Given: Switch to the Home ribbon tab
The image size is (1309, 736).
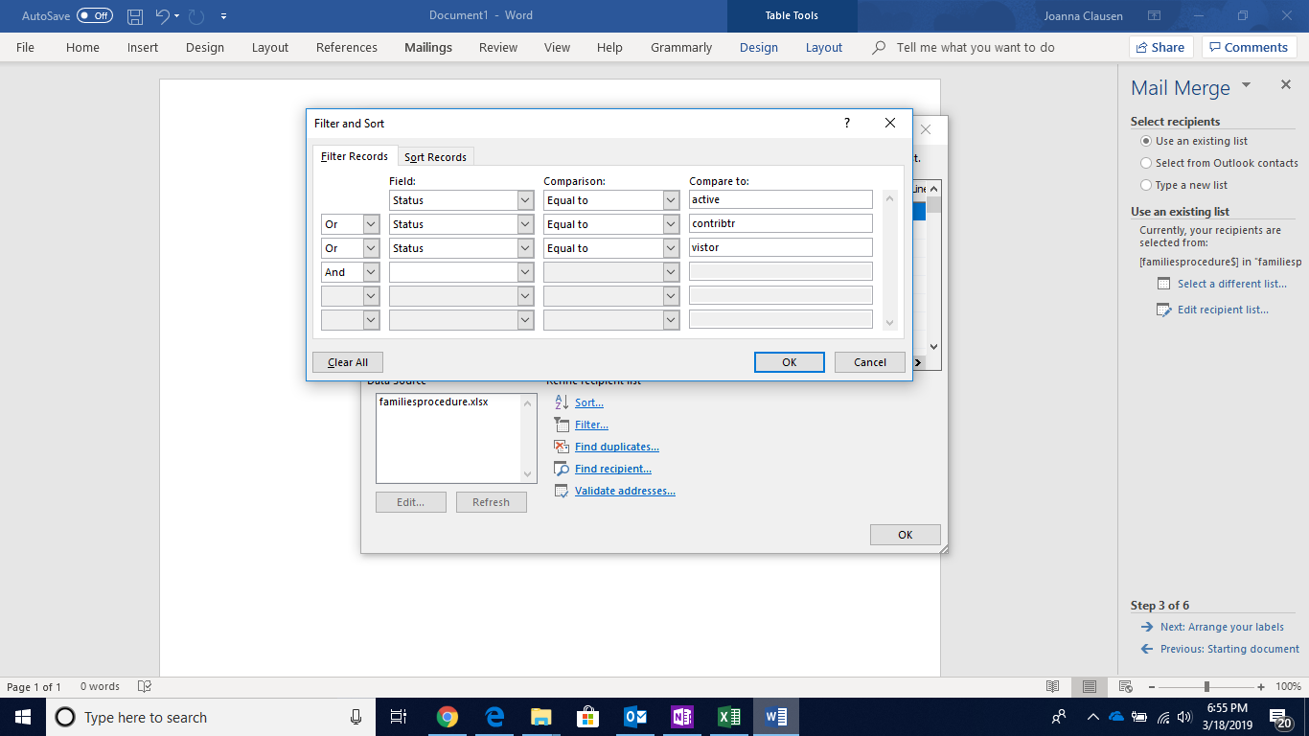Looking at the screenshot, I should tap(82, 47).
